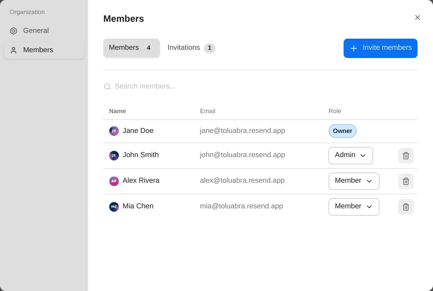Image resolution: width=433 pixels, height=291 pixels.
Task: Click the name Alex Rivera
Action: pos(141,180)
